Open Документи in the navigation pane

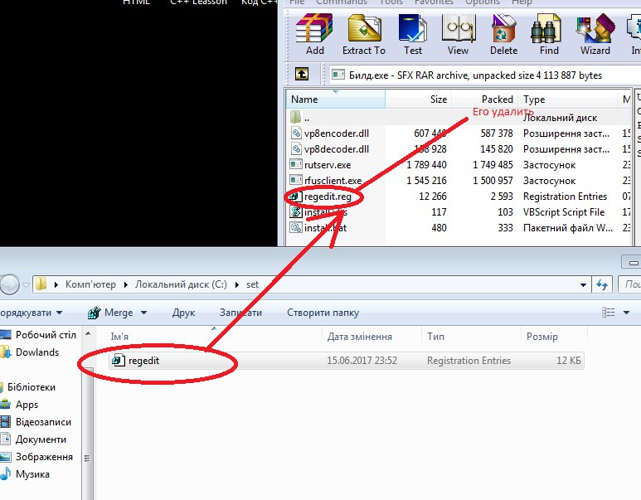point(41,439)
